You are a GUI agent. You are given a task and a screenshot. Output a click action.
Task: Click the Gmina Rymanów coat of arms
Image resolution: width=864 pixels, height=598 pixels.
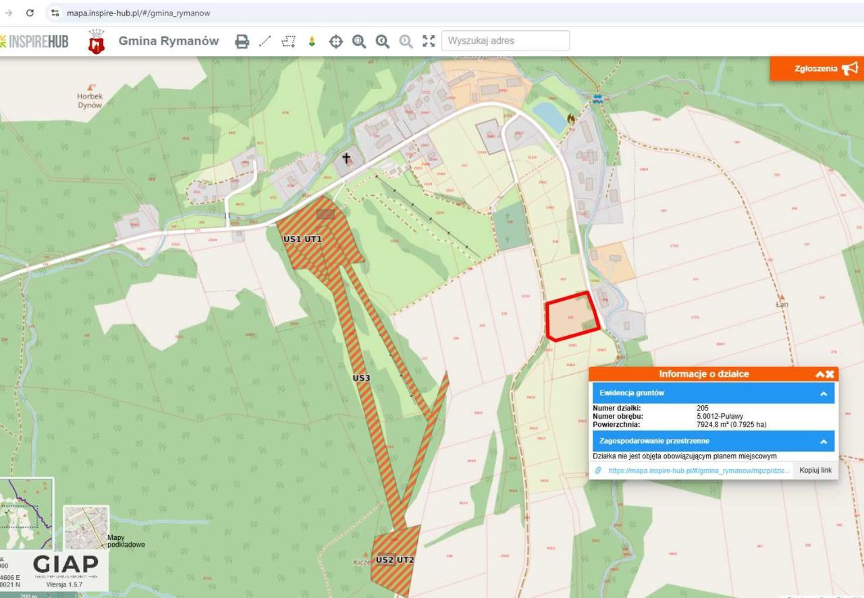pyautogui.click(x=97, y=42)
